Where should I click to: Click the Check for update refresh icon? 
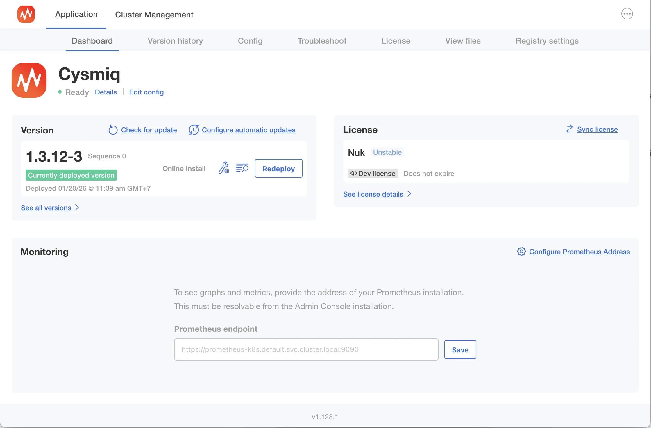tap(113, 130)
